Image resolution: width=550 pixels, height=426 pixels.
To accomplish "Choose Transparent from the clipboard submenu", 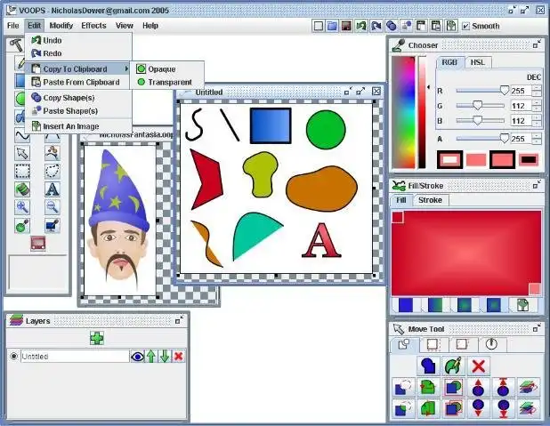I will coord(167,83).
